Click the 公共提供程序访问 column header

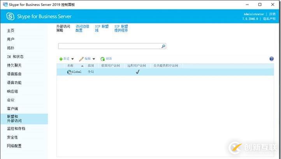pyautogui.click(x=165, y=66)
